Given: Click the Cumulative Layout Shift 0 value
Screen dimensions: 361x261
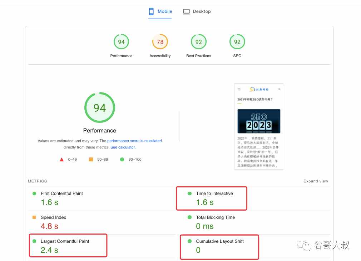Looking at the screenshot, I should click(198, 250).
